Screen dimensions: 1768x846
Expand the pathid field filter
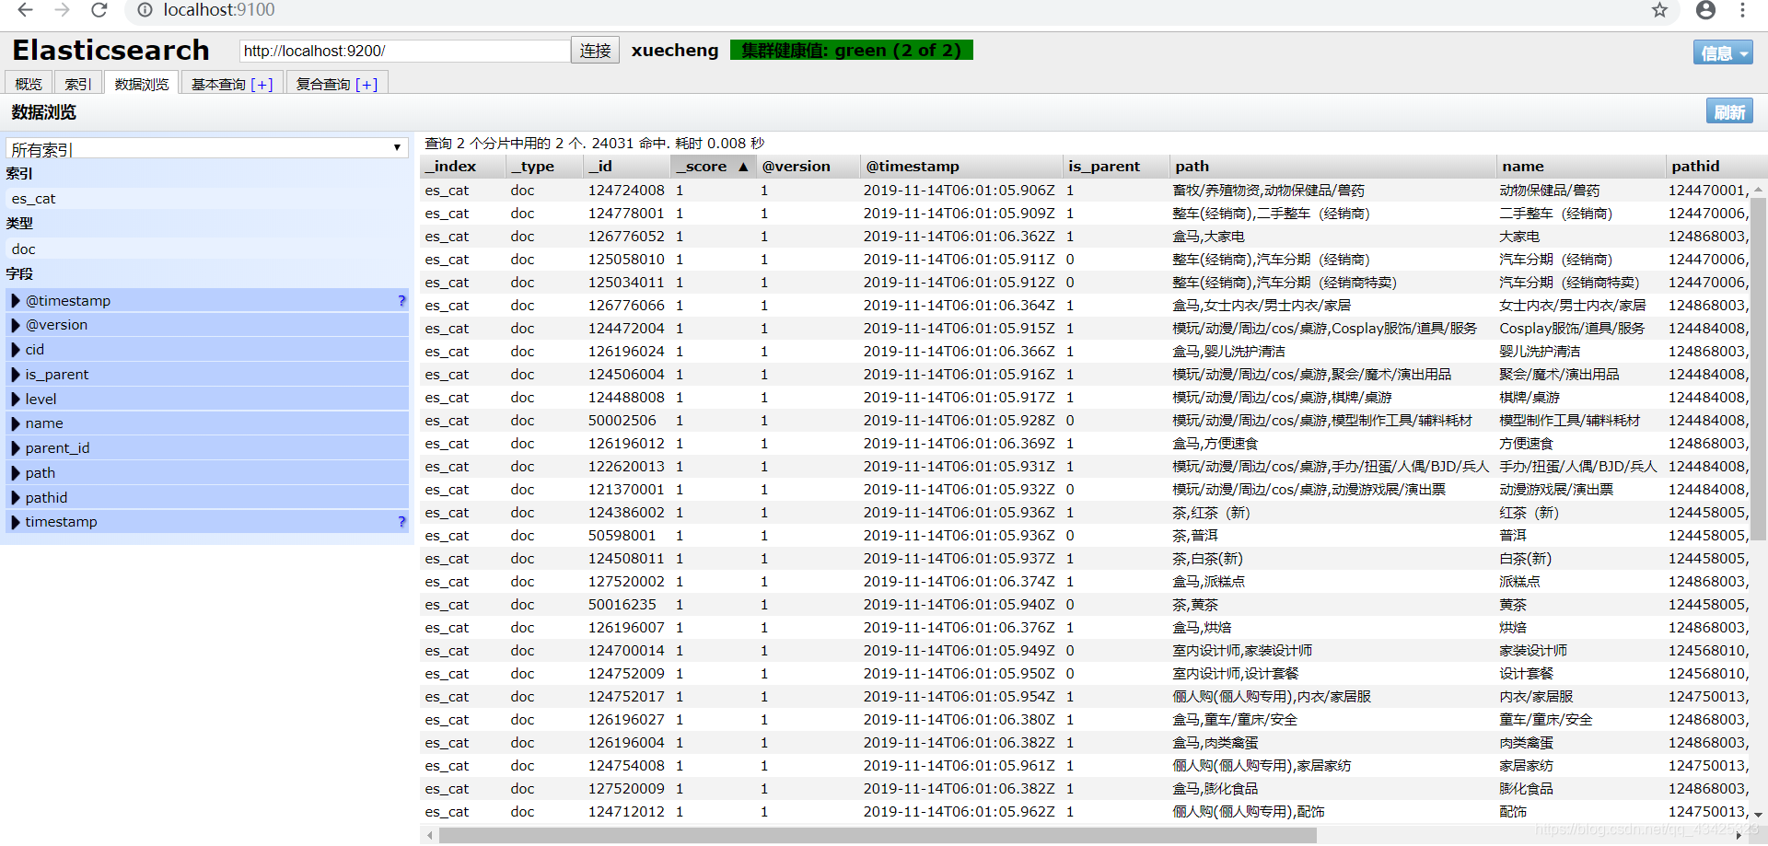16,497
